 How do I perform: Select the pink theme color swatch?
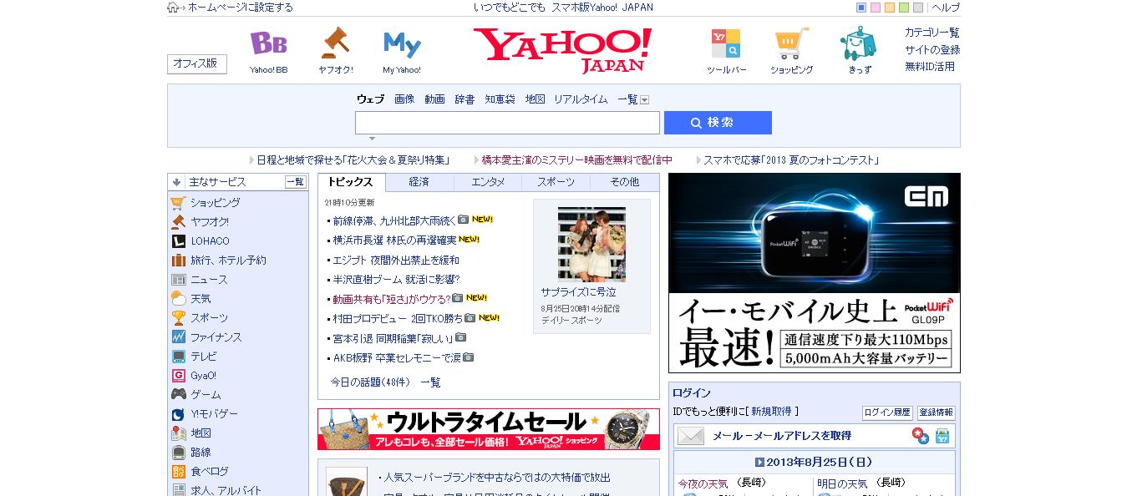pyautogui.click(x=876, y=8)
